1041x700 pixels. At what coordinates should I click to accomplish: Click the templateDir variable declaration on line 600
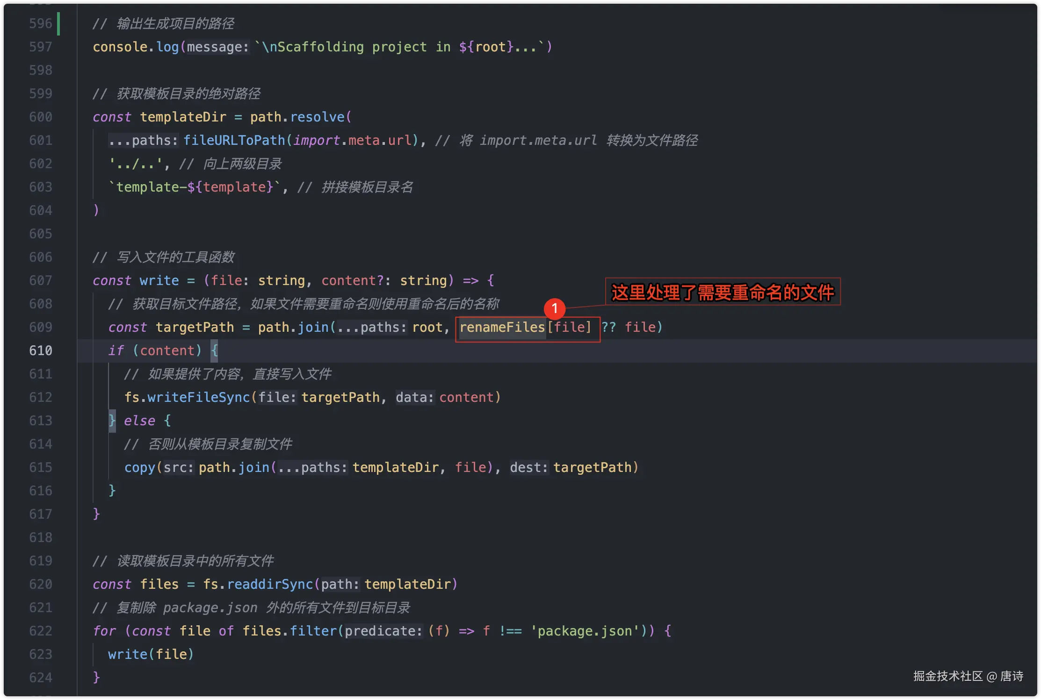click(x=183, y=117)
